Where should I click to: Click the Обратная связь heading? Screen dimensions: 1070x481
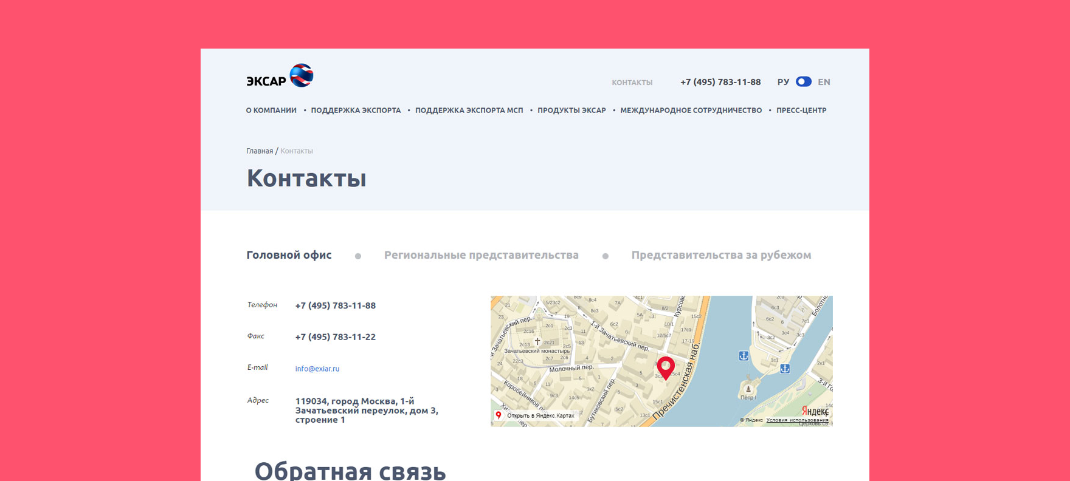pos(350,471)
